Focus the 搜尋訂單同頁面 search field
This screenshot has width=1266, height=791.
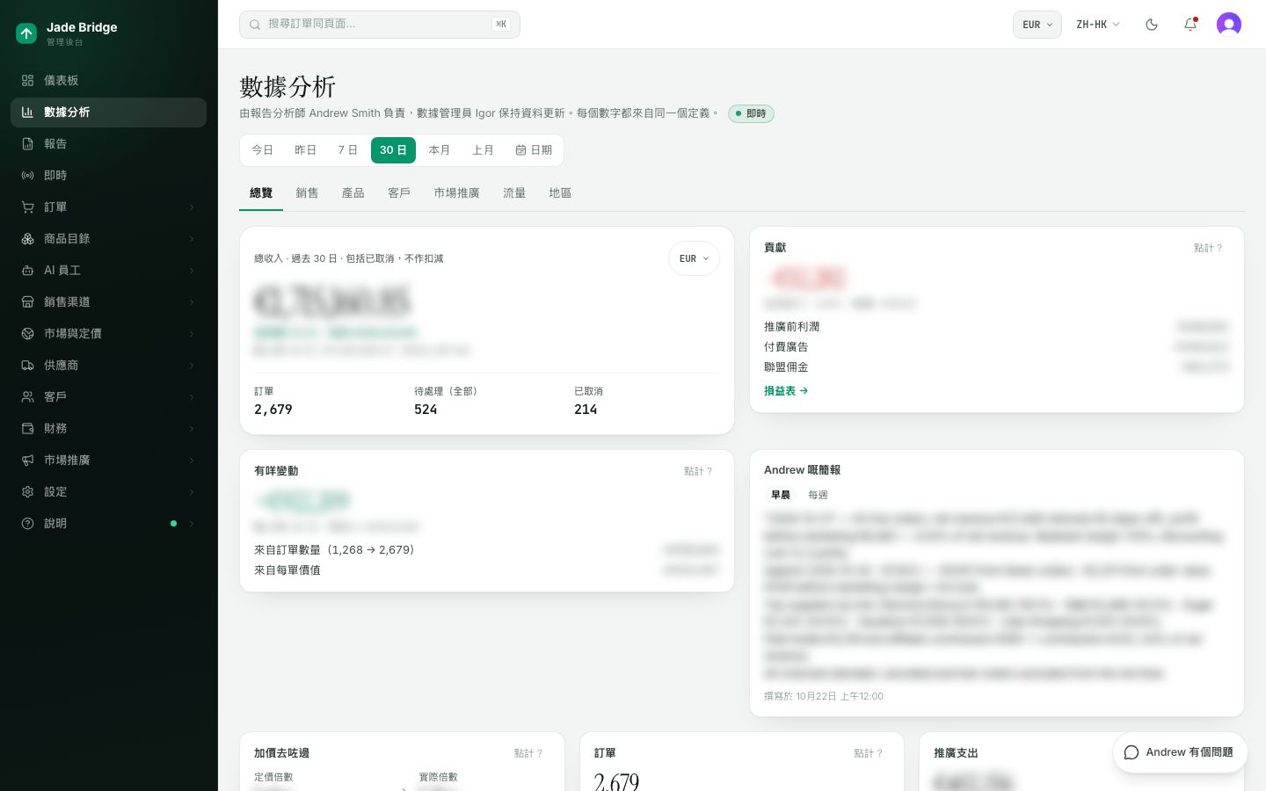(x=380, y=25)
